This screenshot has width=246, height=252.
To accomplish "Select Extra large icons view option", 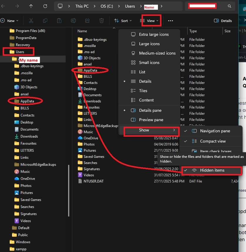I will pyautogui.click(x=154, y=34).
